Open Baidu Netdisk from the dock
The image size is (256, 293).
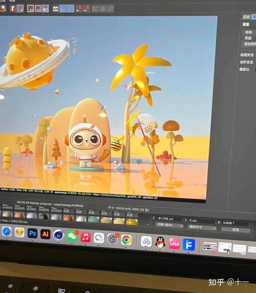(x=146, y=242)
